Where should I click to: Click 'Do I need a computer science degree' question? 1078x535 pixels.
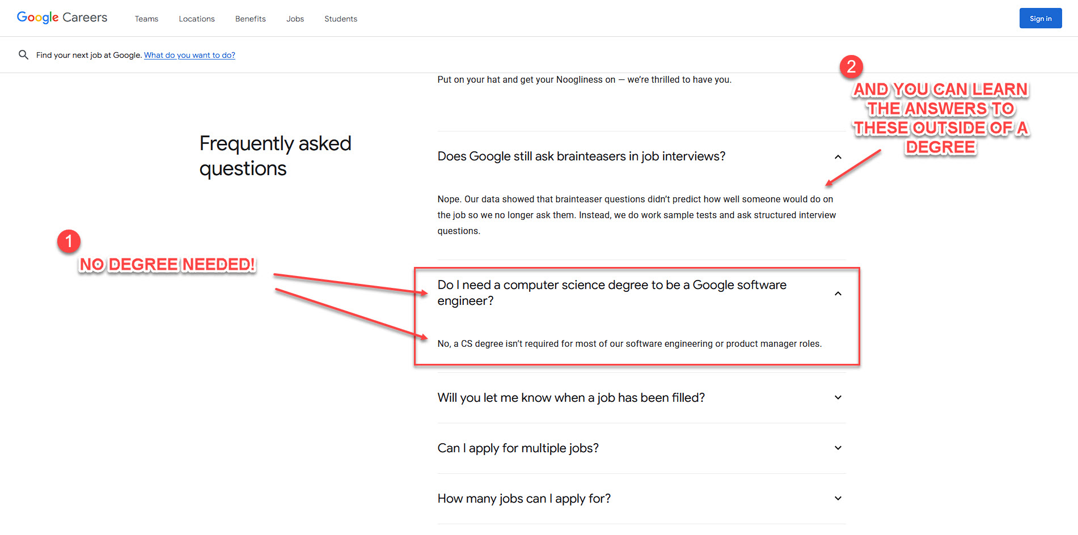coord(612,293)
